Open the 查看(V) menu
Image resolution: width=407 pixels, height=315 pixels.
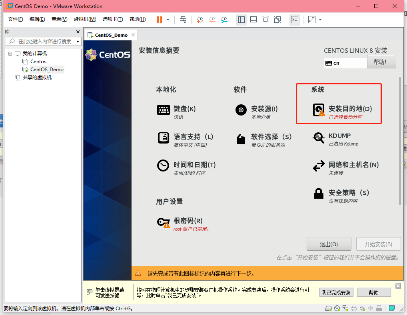[x=59, y=19]
